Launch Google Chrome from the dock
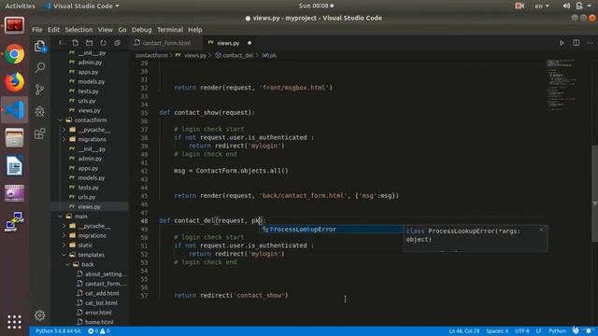Viewport: 598px width, 336px height. tap(15, 54)
